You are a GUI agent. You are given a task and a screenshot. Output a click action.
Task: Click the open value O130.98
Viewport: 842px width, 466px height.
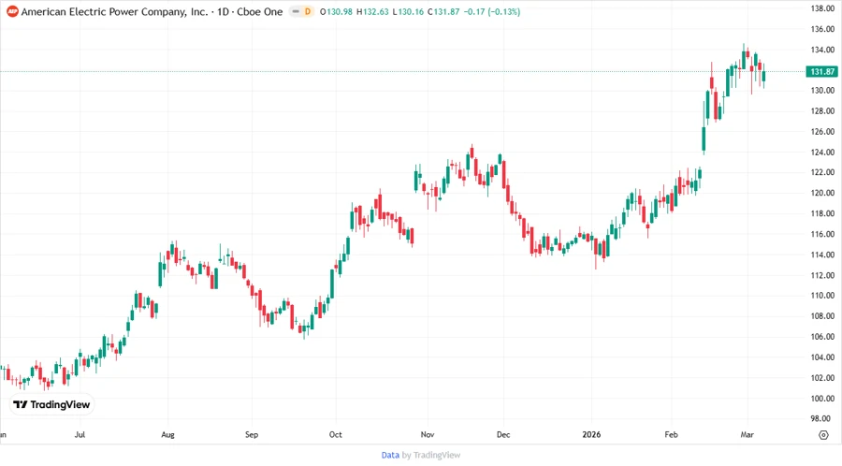336,12
